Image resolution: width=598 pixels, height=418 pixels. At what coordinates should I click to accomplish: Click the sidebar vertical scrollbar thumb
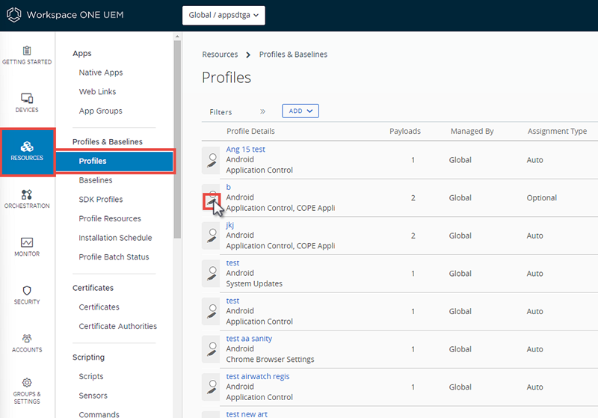pyautogui.click(x=177, y=139)
